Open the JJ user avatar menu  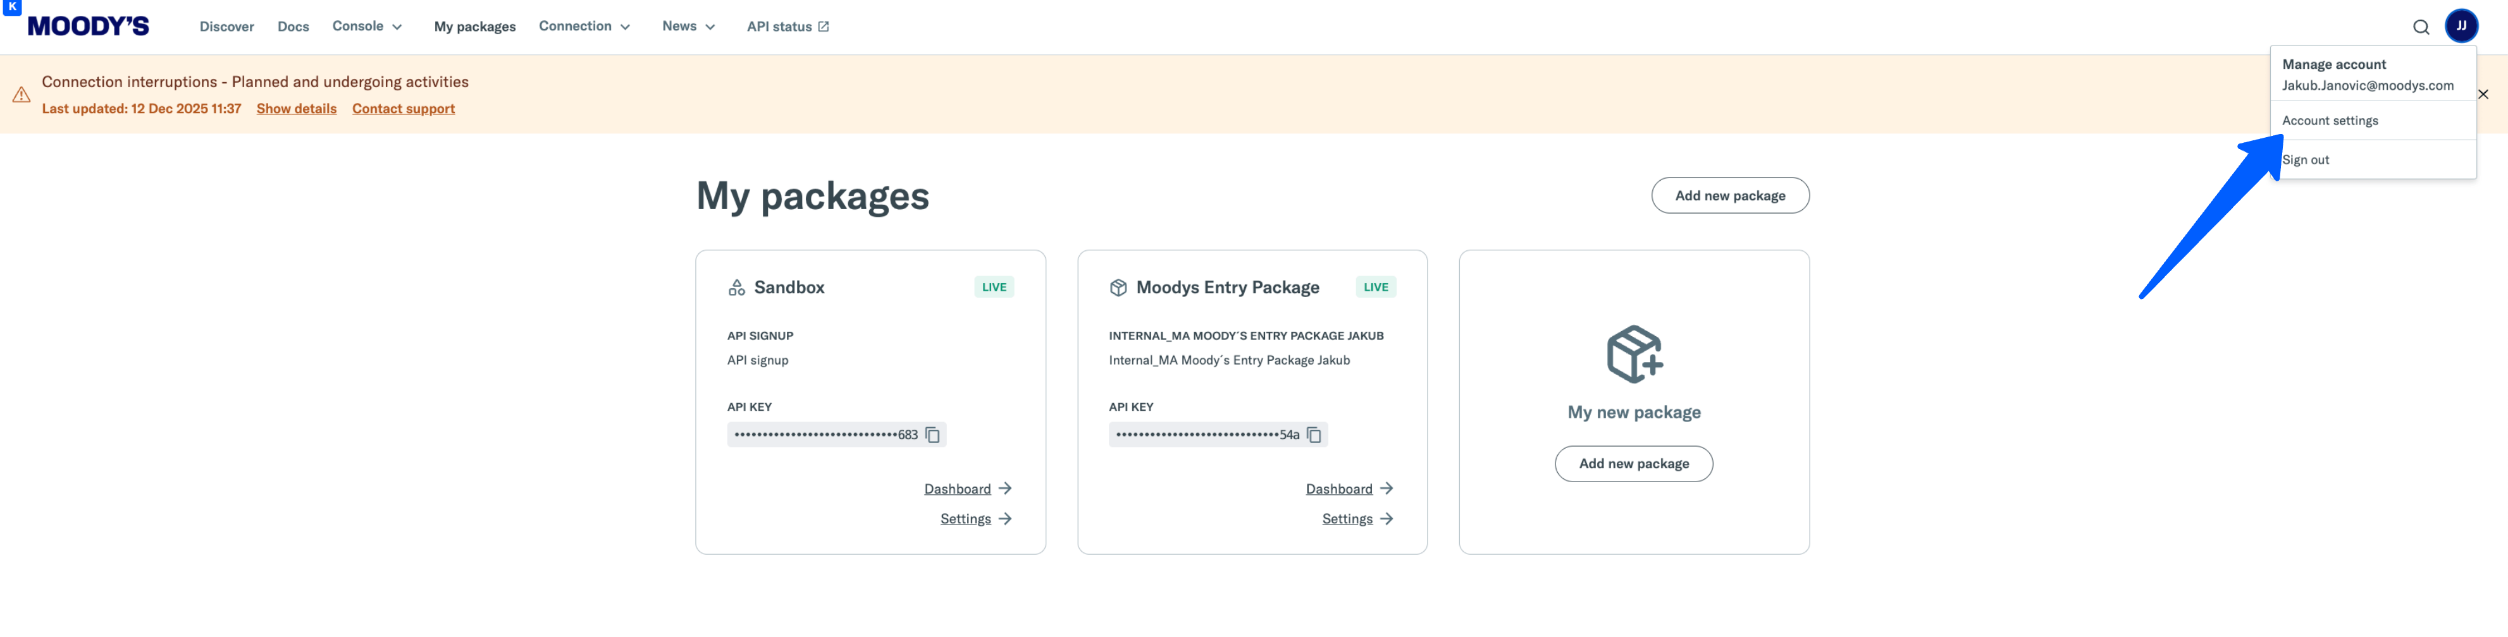[x=2461, y=27]
